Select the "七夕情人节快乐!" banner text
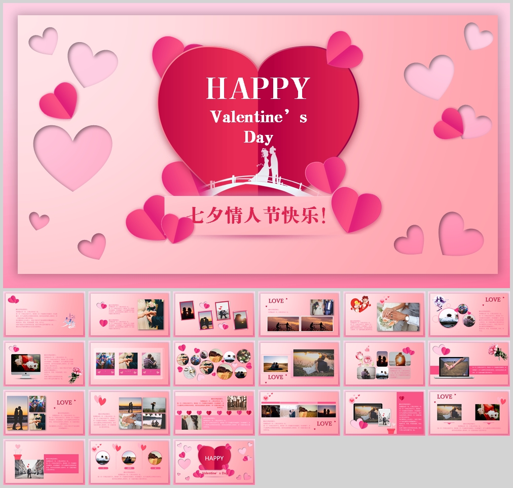 (x=256, y=216)
